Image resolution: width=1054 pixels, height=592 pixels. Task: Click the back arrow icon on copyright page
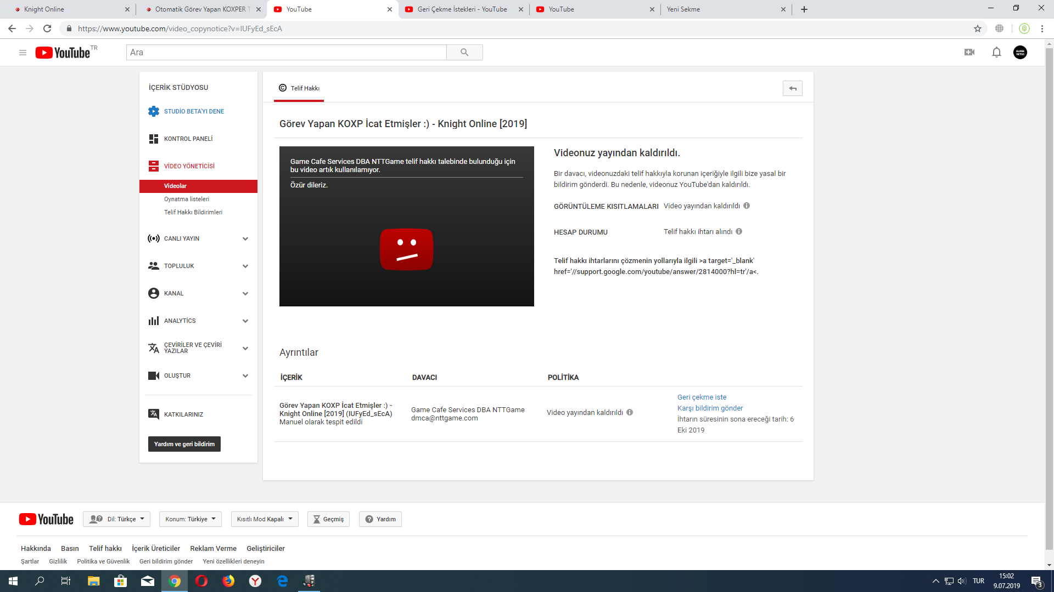pos(792,88)
